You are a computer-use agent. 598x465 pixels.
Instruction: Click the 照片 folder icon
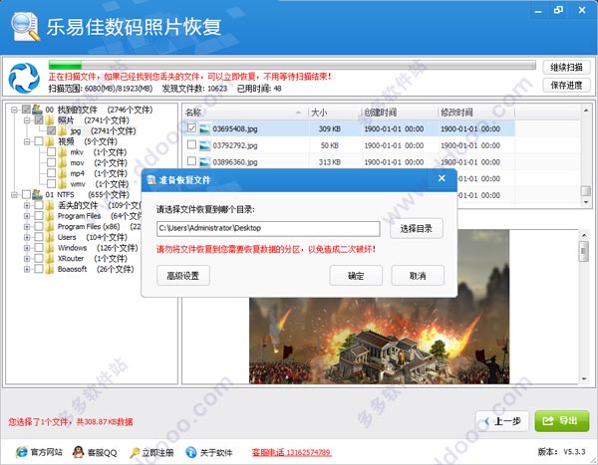tap(50, 120)
